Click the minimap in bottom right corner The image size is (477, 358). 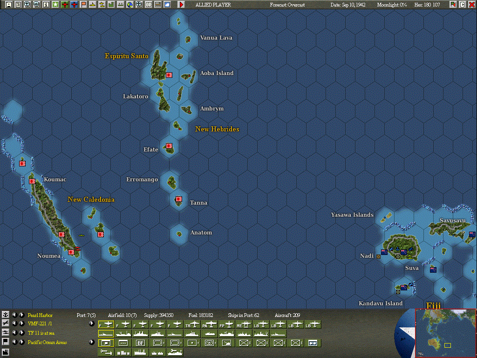[x=445, y=333]
